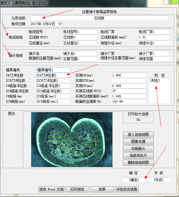This screenshot has width=179, height=197.
Task: Open 图像处理 image processing
Action: pyautogui.click(x=138, y=142)
